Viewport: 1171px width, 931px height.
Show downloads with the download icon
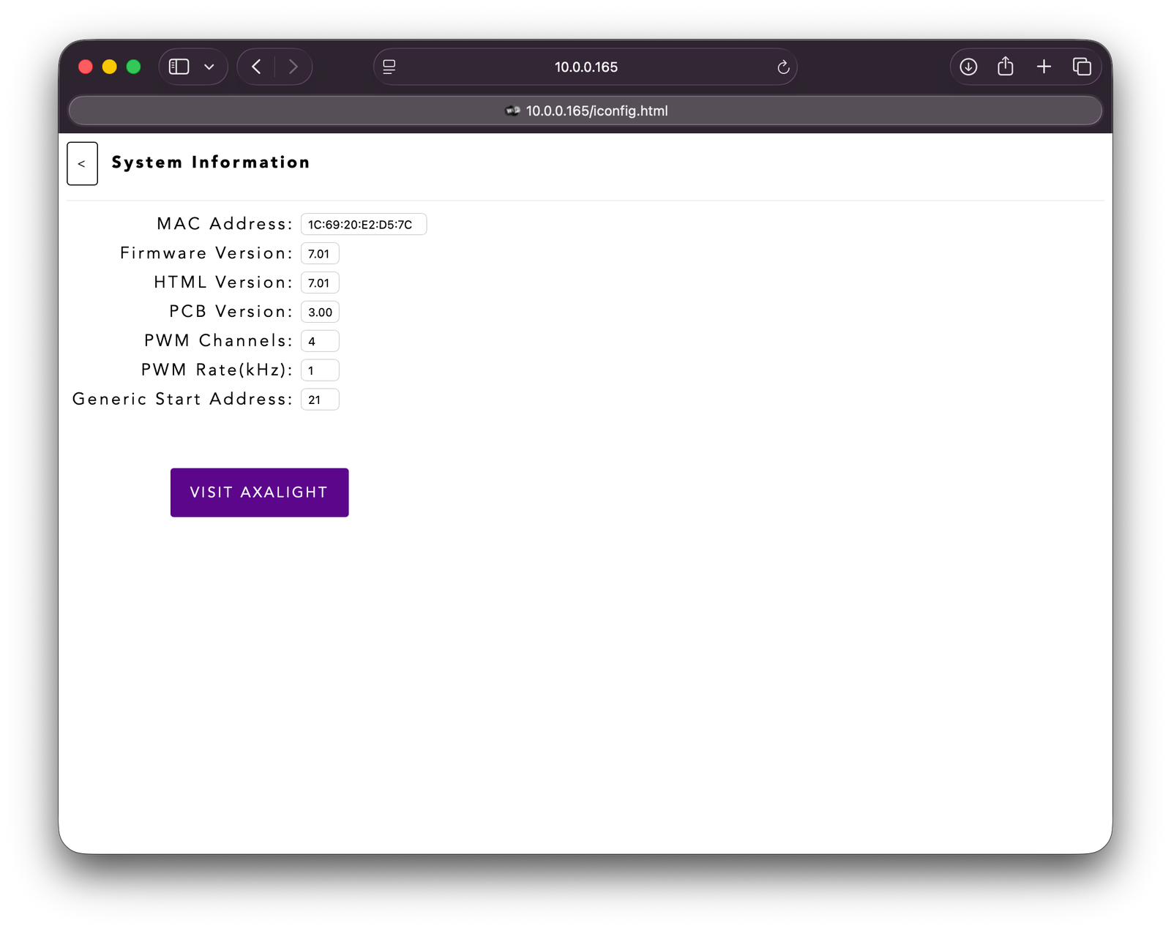coord(968,67)
